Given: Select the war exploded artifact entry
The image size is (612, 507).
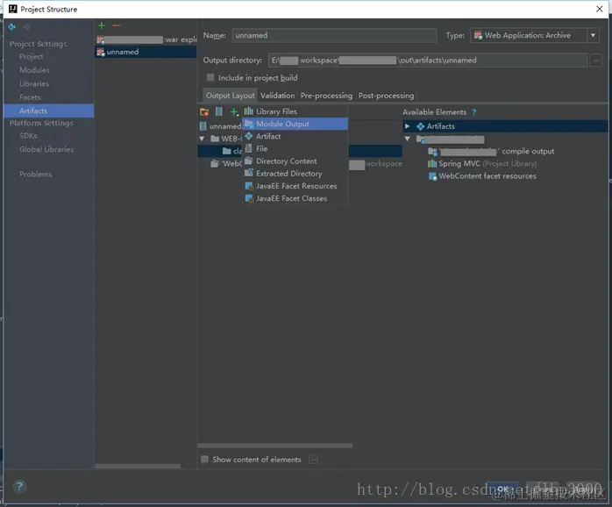Looking at the screenshot, I should [x=146, y=39].
